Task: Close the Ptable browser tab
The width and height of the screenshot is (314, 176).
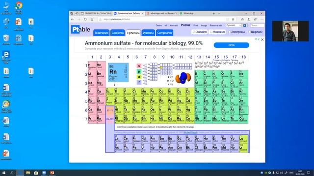Action: coord(143,13)
